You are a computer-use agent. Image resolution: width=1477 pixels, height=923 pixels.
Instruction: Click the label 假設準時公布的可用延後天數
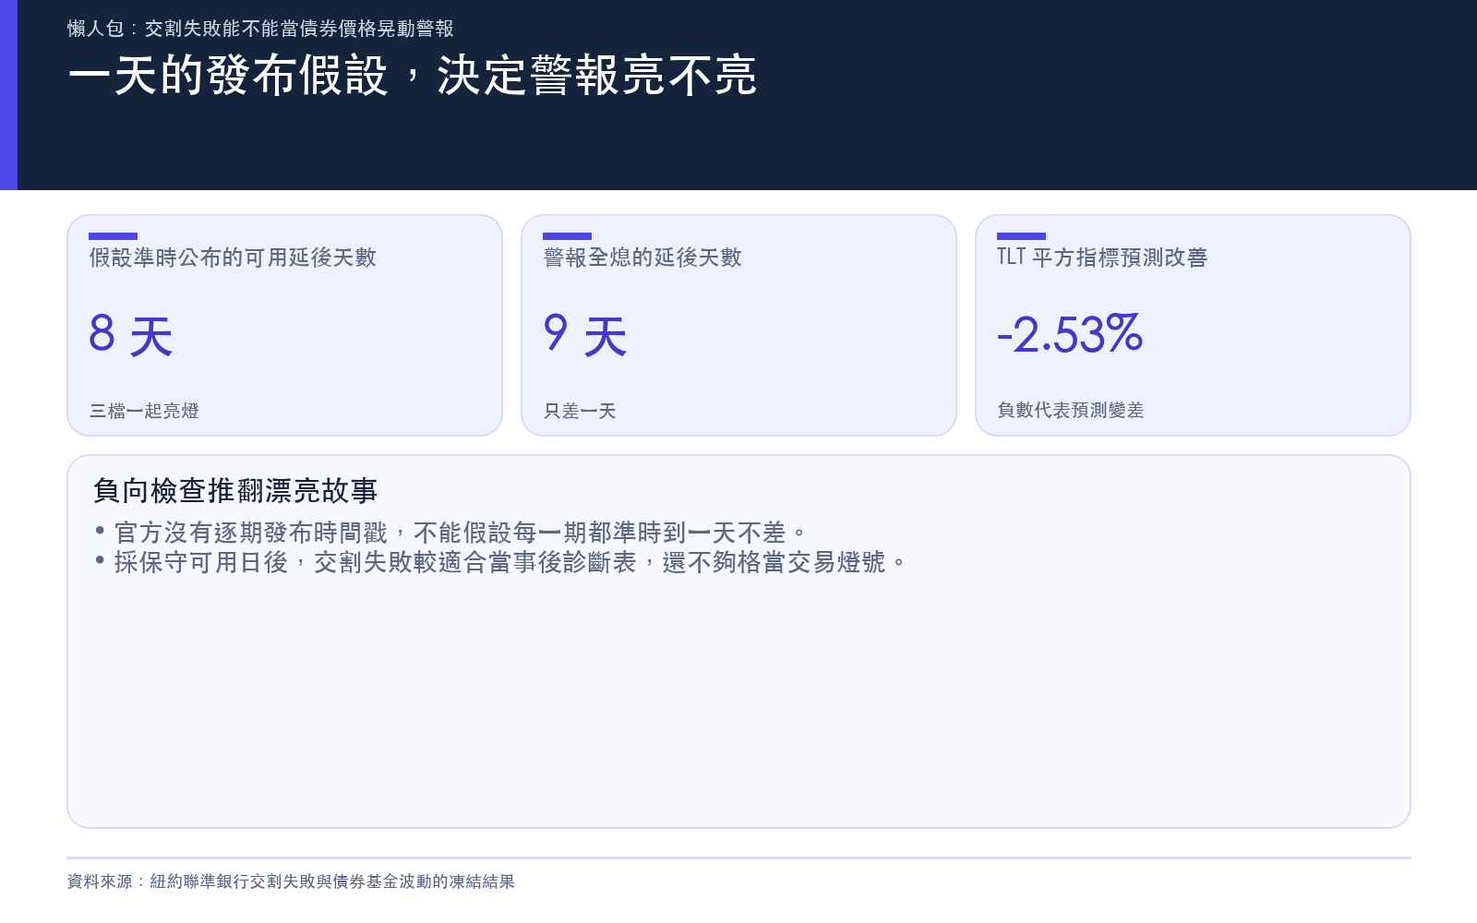pos(233,258)
